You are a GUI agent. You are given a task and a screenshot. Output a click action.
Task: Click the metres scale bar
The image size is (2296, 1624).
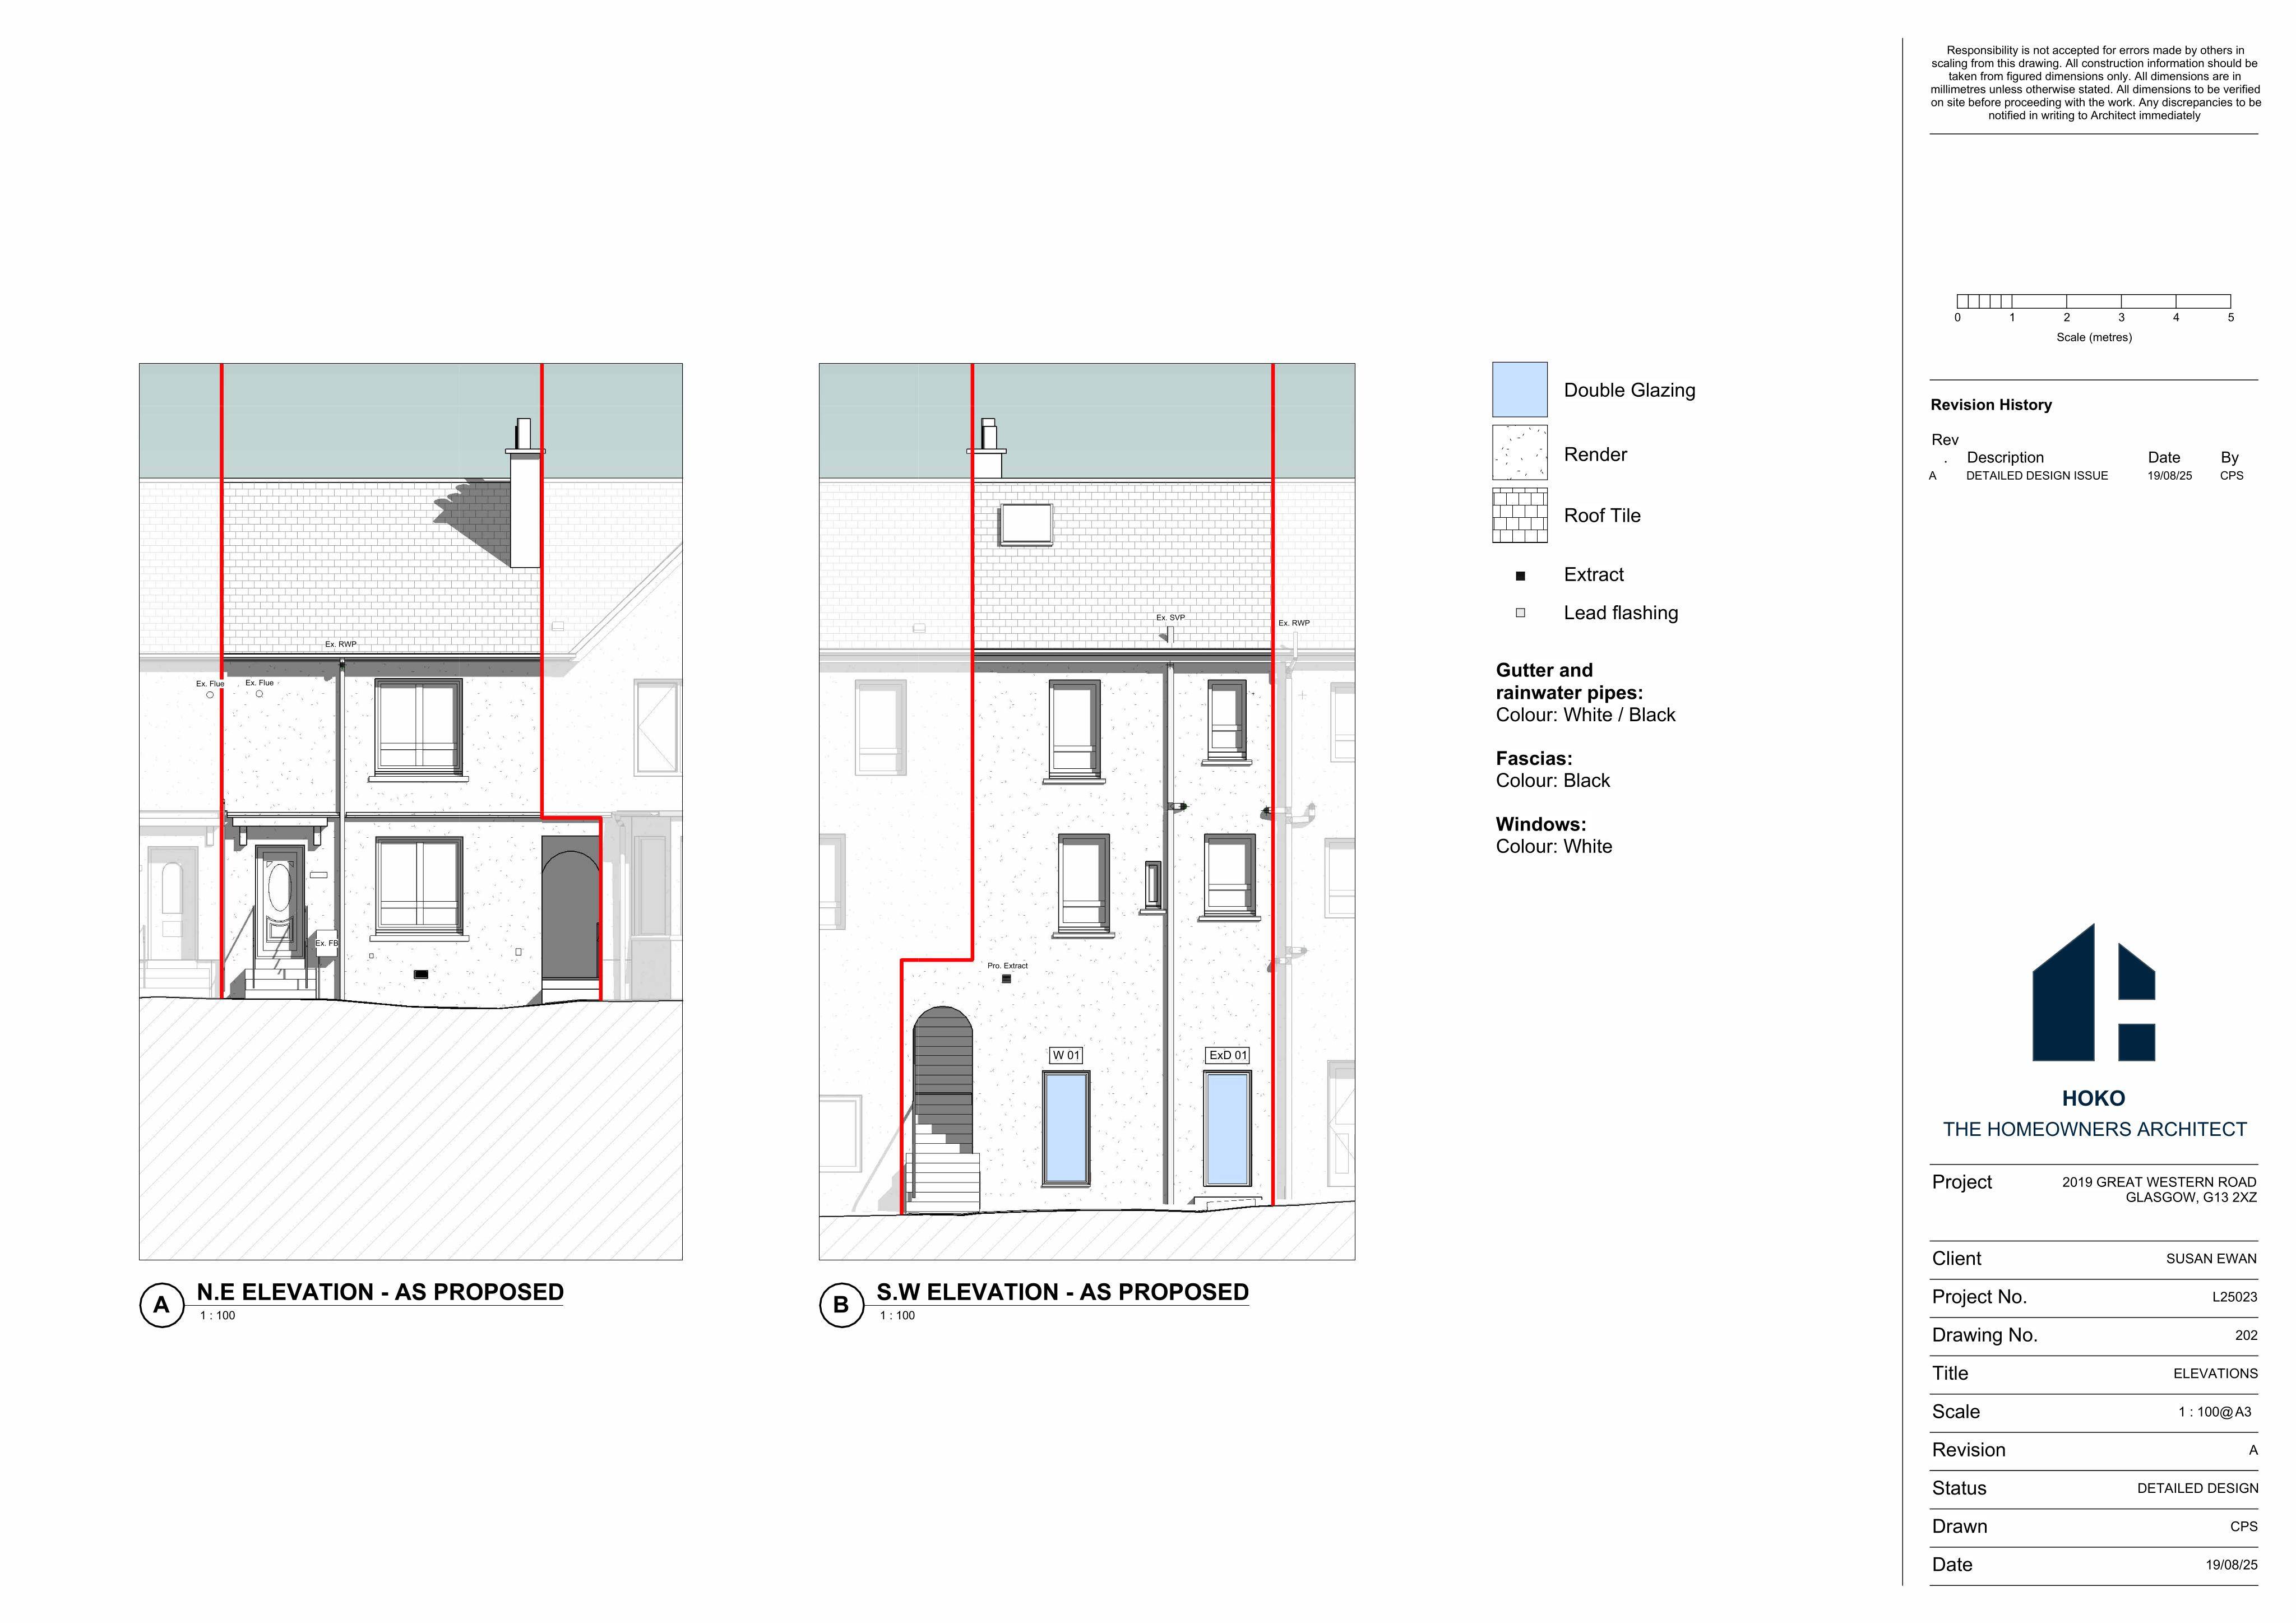point(2094,301)
